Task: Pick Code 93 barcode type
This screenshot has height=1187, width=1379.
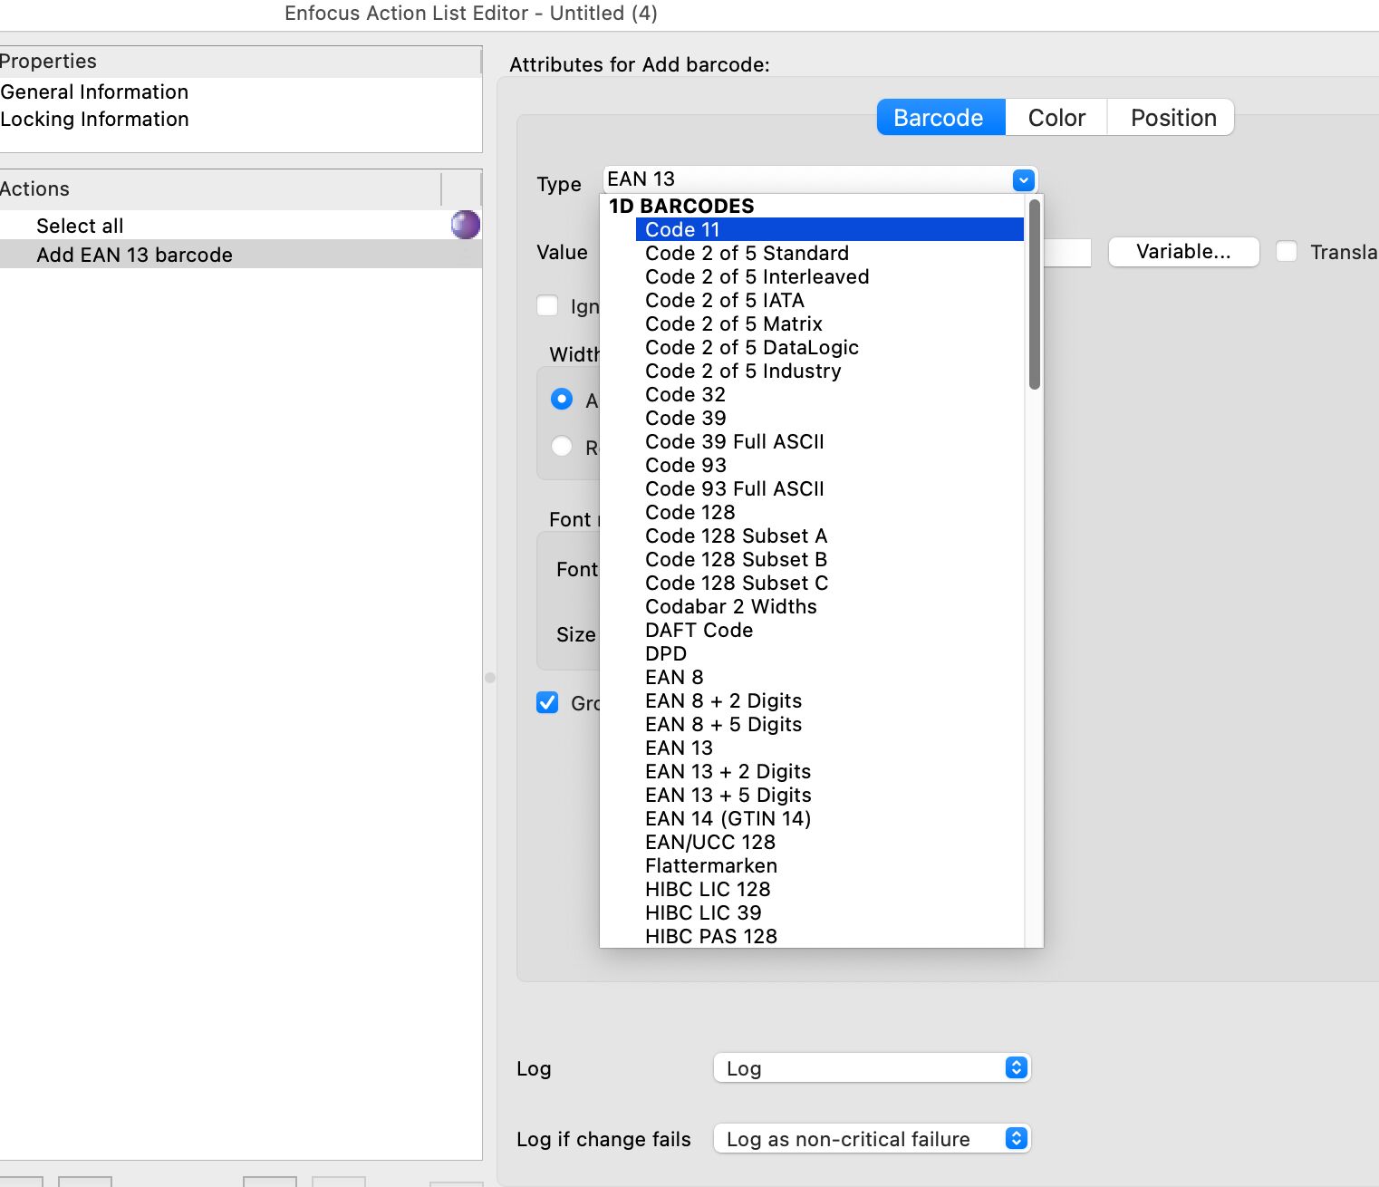Action: [685, 465]
